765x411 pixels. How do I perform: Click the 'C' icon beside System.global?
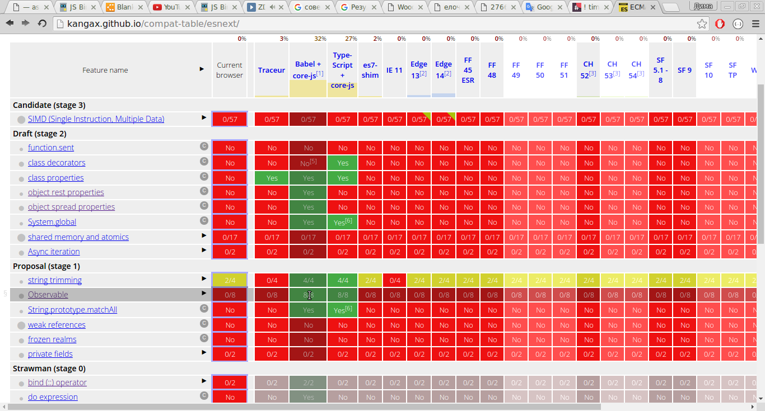(x=204, y=221)
